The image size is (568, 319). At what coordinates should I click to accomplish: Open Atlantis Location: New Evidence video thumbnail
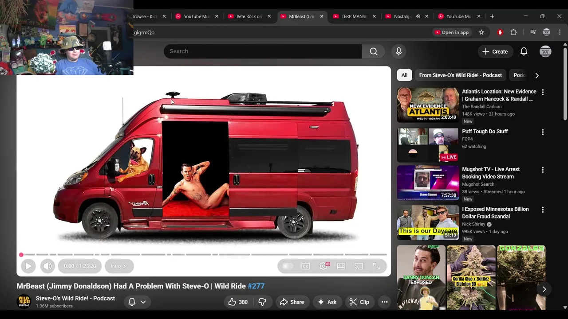428,105
